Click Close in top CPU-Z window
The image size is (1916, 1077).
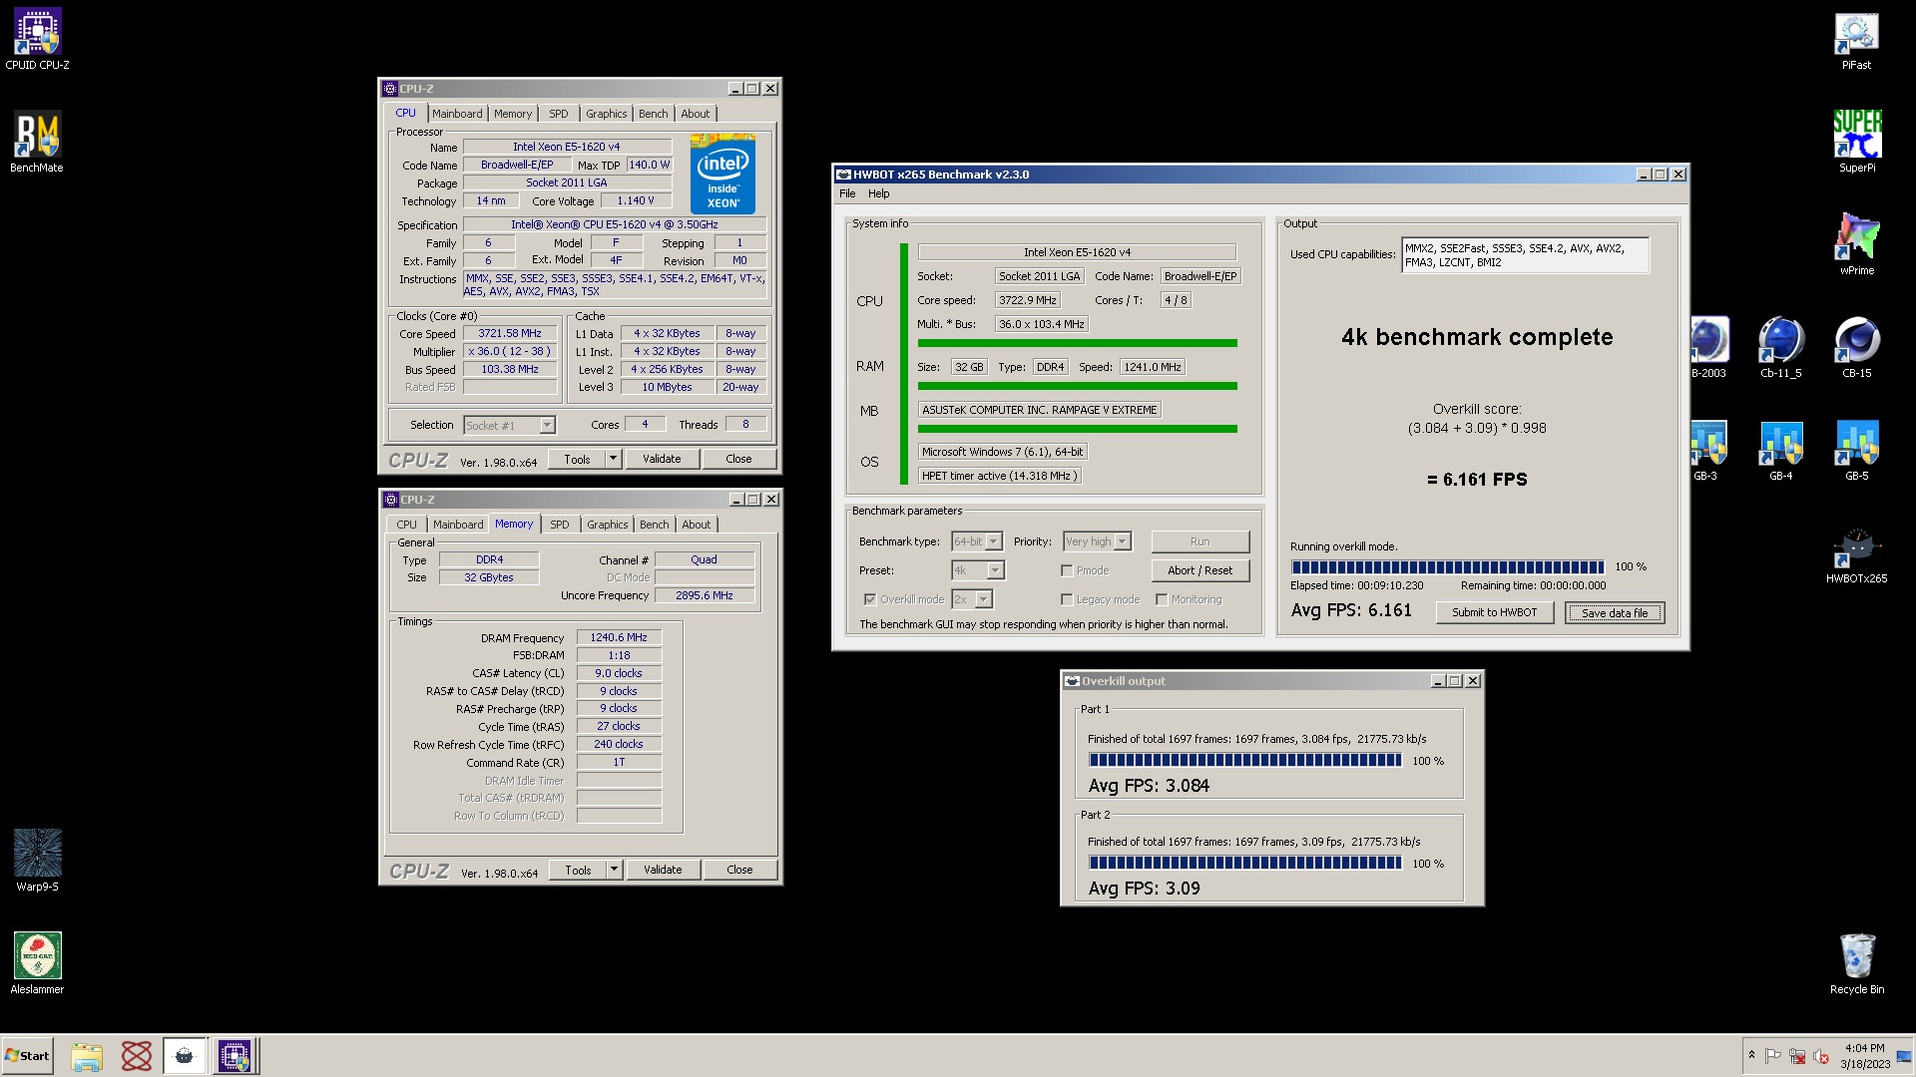[738, 459]
